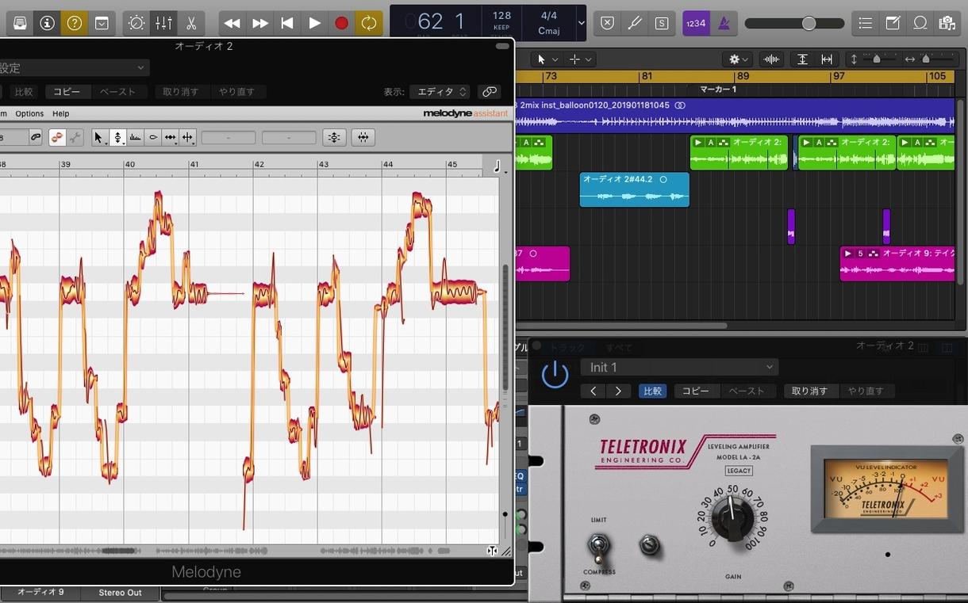This screenshot has width=968, height=603.
Task: Start playback with the Play button
Action: tap(314, 23)
